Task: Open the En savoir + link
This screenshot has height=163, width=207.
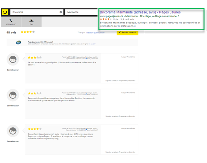Action: click(x=92, y=44)
